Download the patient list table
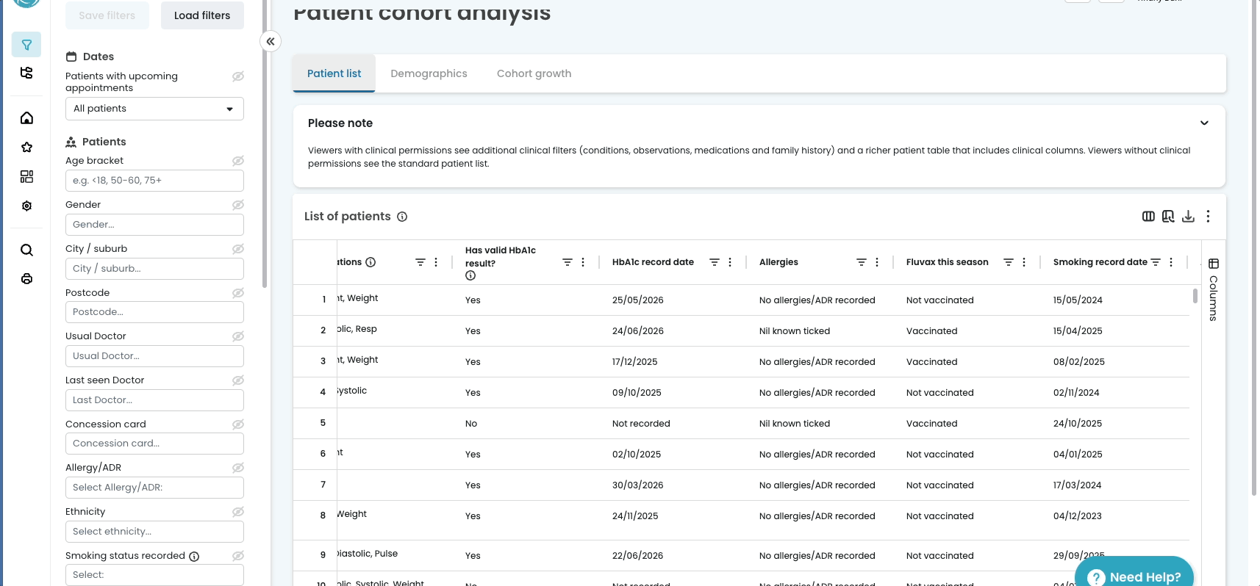This screenshot has width=1260, height=586. pyautogui.click(x=1188, y=216)
